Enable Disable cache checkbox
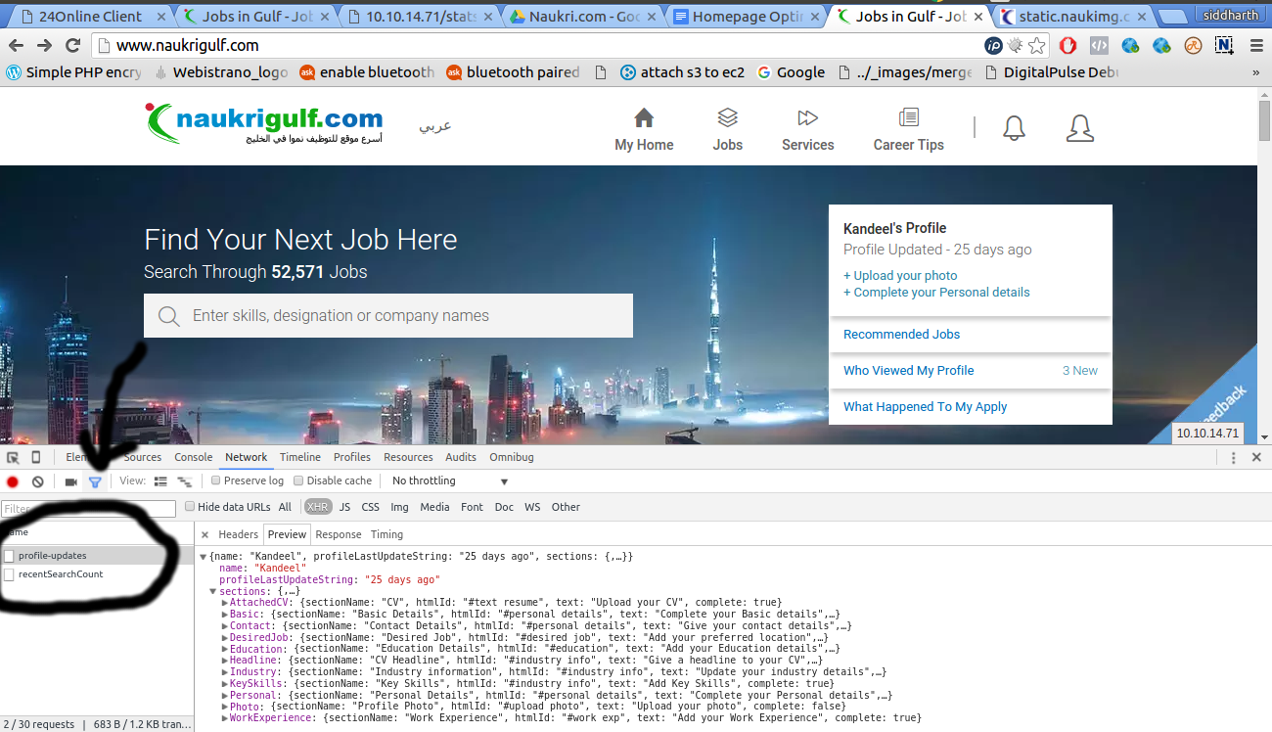The height and width of the screenshot is (732, 1272). 298,480
